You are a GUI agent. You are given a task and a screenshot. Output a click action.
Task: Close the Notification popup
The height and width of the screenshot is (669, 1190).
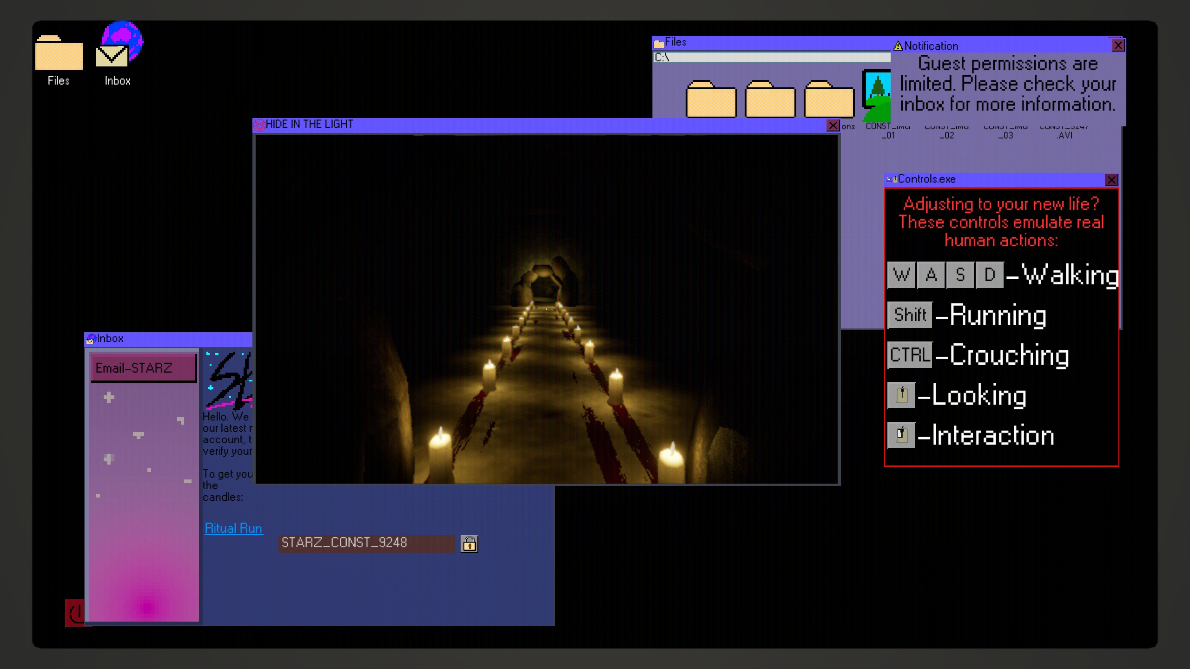(x=1117, y=46)
